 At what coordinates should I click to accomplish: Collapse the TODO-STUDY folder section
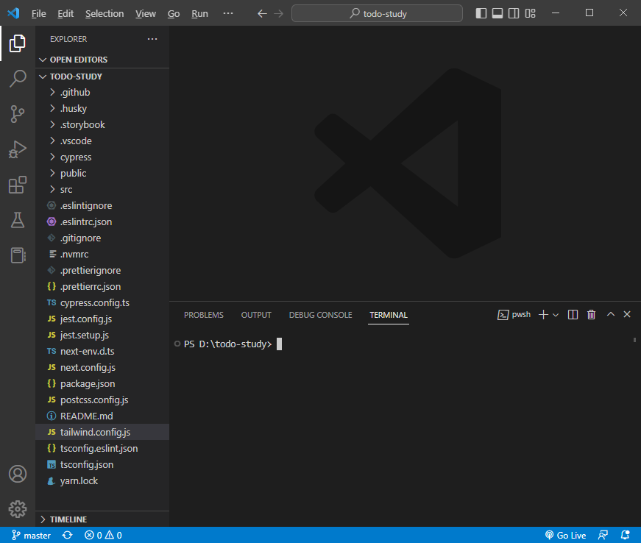tap(102, 77)
